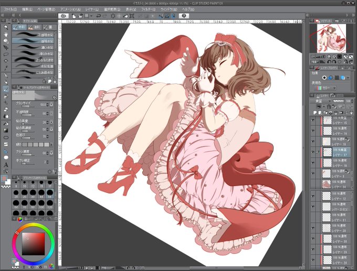Open the 編集 menu
Viewport: 357px width, 271px height.
(x=27, y=9)
